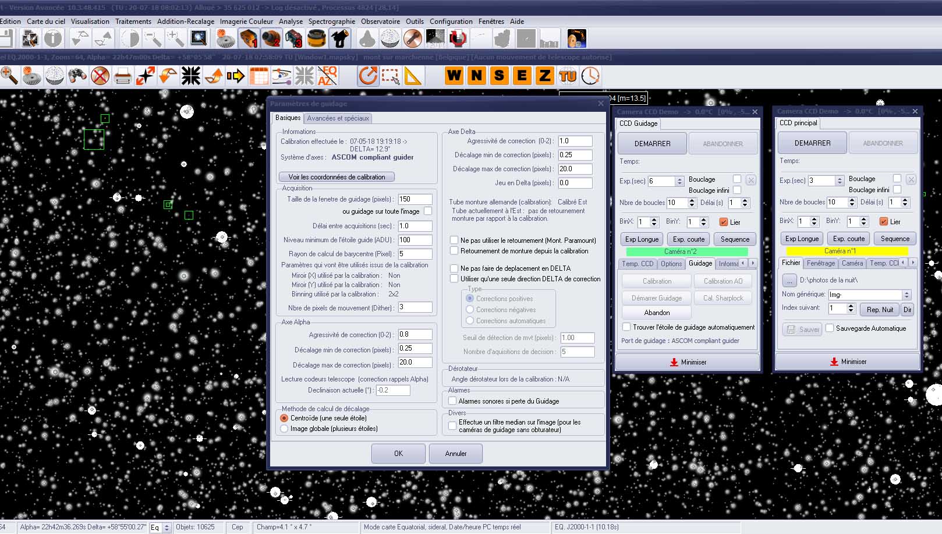Select 'Image globale (plusieurs étoiles)' radio option
The width and height of the screenshot is (942, 534).
pos(284,429)
